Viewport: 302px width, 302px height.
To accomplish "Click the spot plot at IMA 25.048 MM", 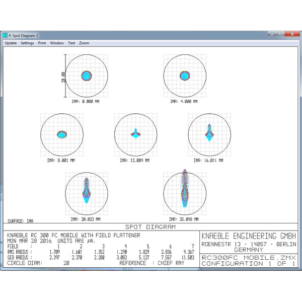I will 185,193.
